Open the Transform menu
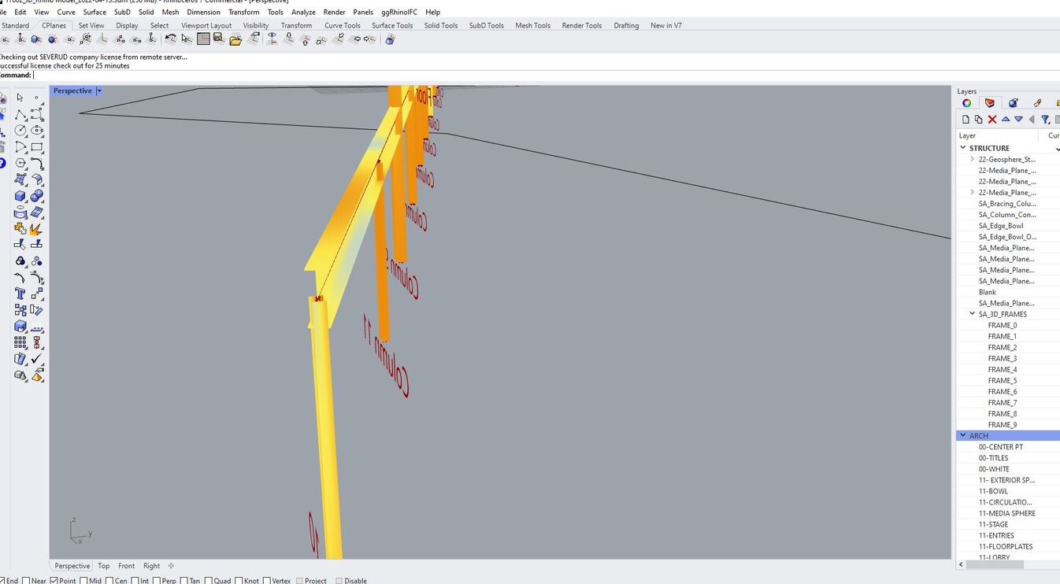This screenshot has width=1060, height=584. click(243, 12)
